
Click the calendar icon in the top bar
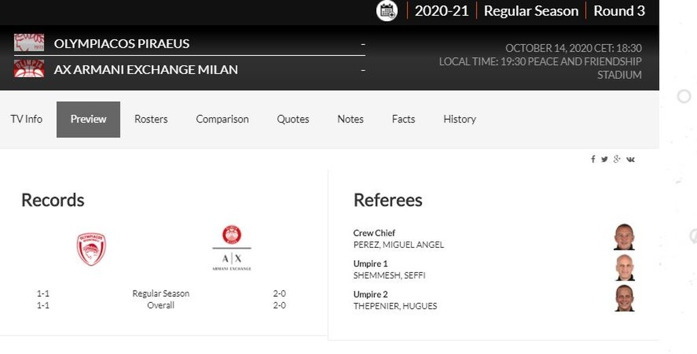387,11
